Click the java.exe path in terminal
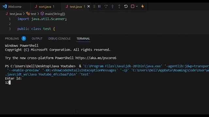Image resolution: width=209 pixels, height=117 pixels. 122,66
